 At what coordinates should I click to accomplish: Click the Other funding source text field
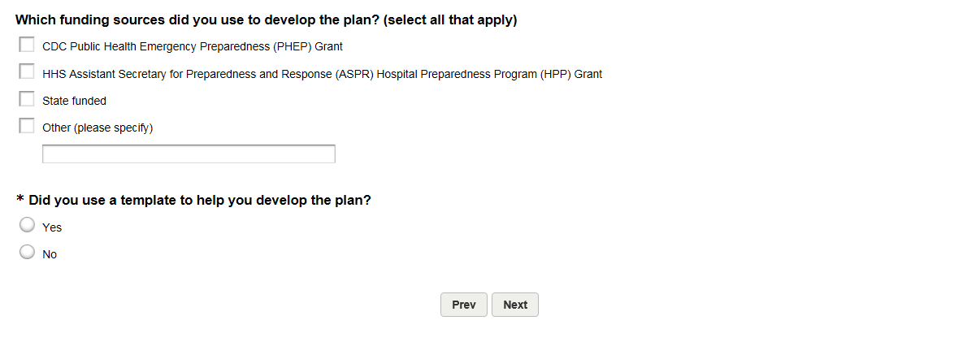[x=189, y=154]
